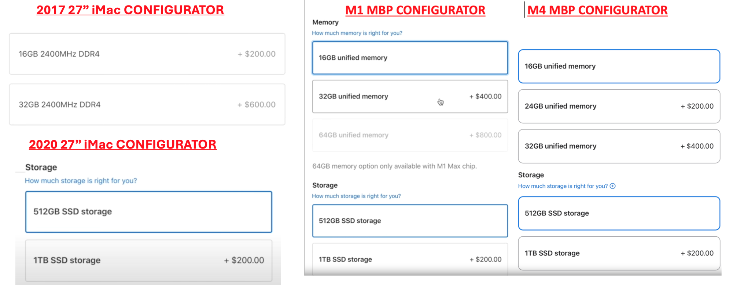The height and width of the screenshot is (285, 733).
Task: Pick the 24GB unified memory option
Action: pos(619,106)
